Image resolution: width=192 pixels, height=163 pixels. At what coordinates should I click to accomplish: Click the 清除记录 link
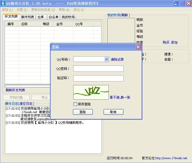coord(117,59)
